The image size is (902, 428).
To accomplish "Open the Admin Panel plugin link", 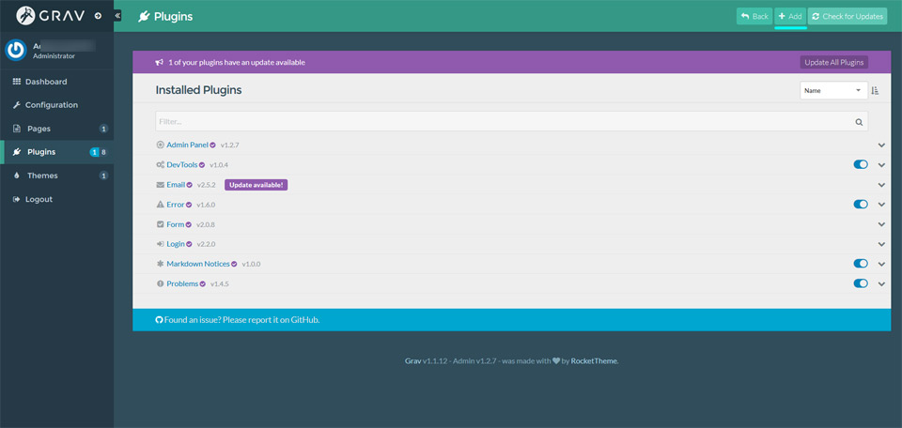I will [188, 145].
